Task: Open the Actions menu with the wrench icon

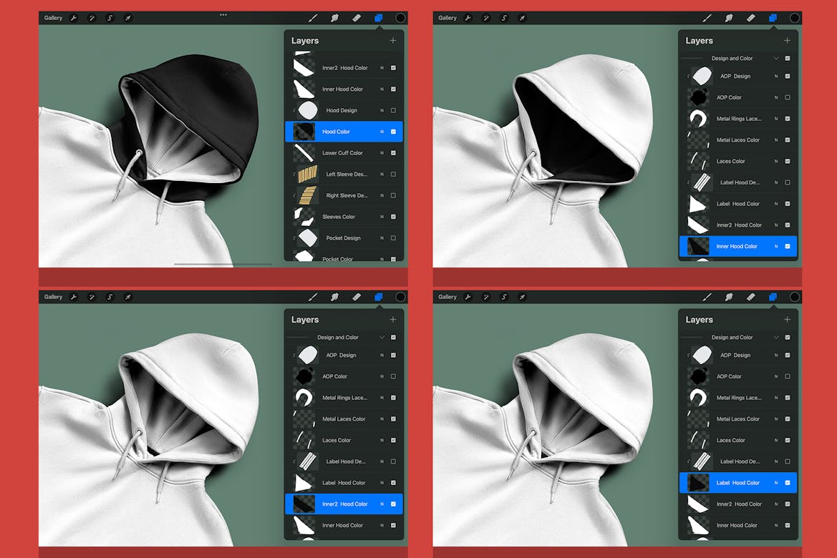Action: click(x=74, y=18)
